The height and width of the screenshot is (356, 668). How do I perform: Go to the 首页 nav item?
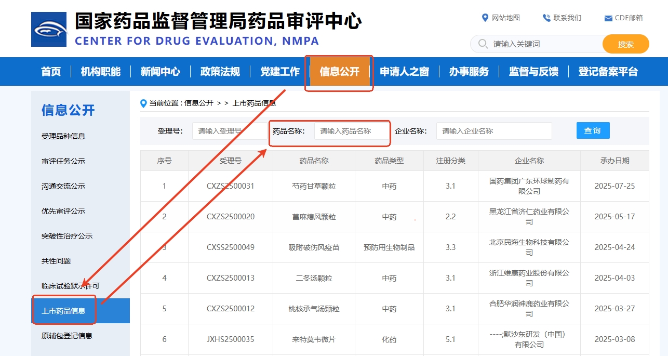point(51,72)
